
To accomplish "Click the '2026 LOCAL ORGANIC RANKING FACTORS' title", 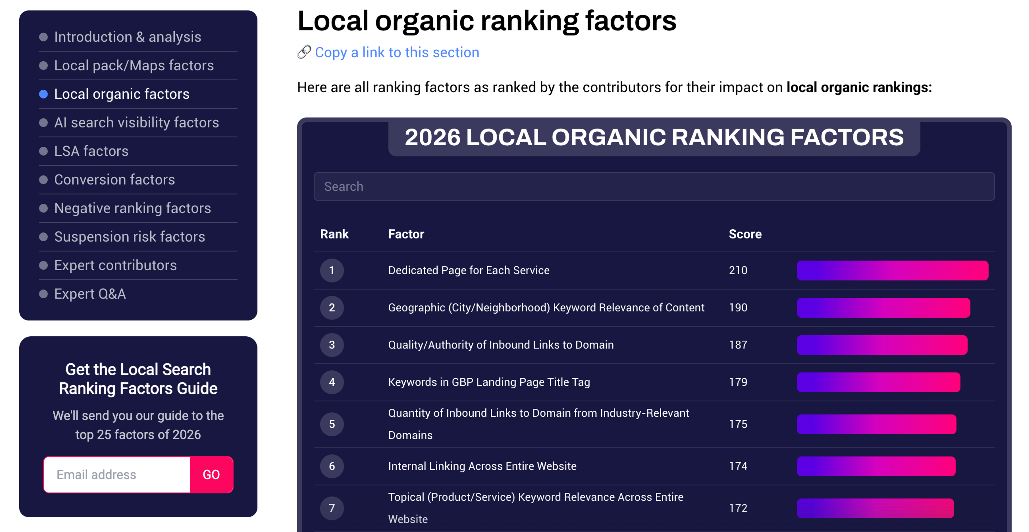I will [x=654, y=137].
